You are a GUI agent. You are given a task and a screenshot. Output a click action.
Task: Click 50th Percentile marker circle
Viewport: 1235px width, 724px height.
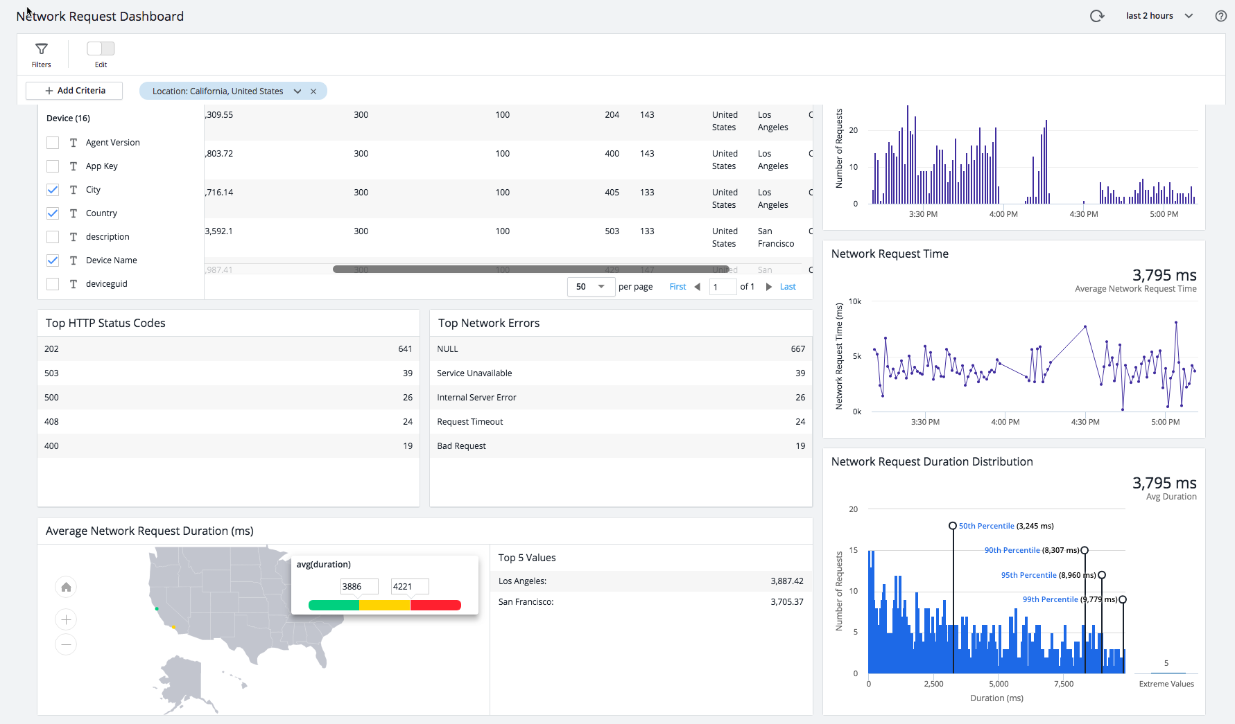953,526
